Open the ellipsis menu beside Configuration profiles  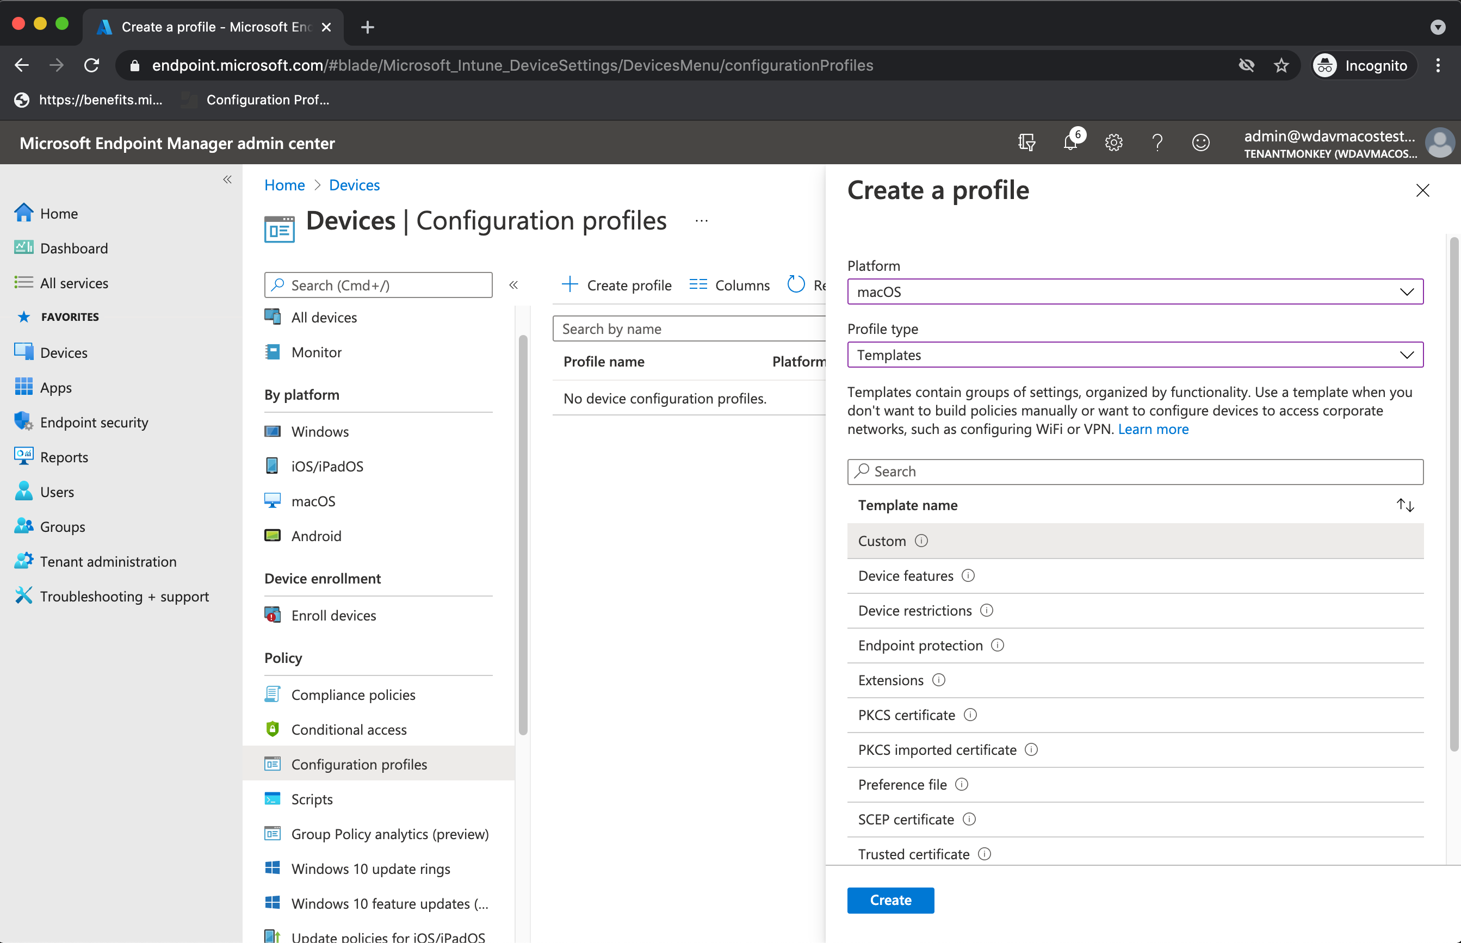pos(702,220)
